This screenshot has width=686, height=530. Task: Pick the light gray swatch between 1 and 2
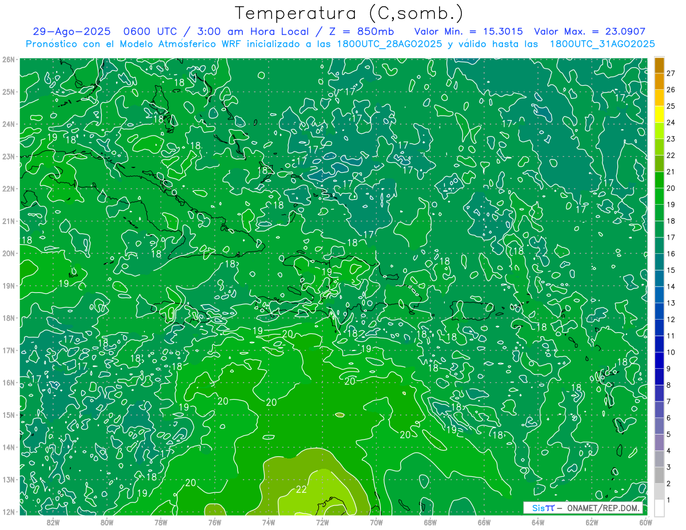point(659,492)
